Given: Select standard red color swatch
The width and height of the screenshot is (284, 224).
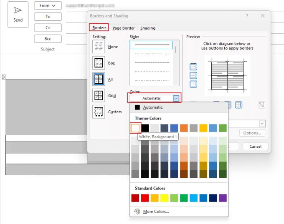Looking at the screenshot, I should click(145, 198).
